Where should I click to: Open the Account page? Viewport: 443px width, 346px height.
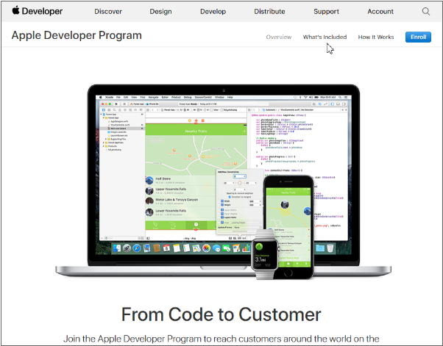pos(380,12)
